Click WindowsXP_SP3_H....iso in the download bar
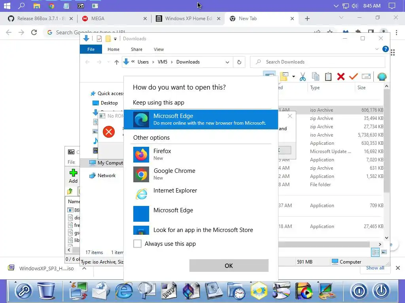This screenshot has width=405, height=303. coord(46,268)
